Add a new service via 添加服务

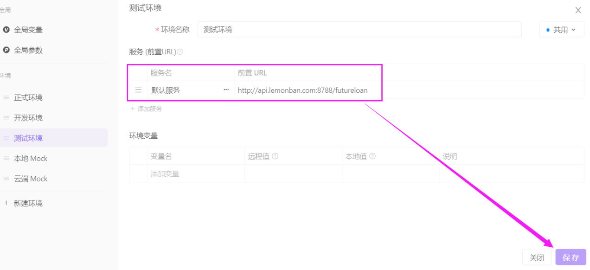click(146, 109)
